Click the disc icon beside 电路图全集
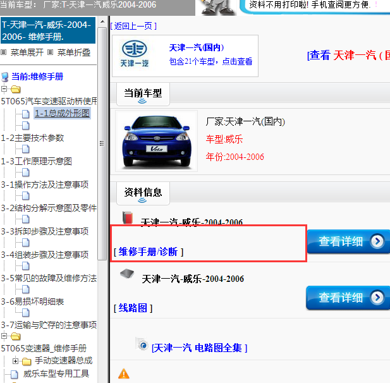 click(142, 344)
